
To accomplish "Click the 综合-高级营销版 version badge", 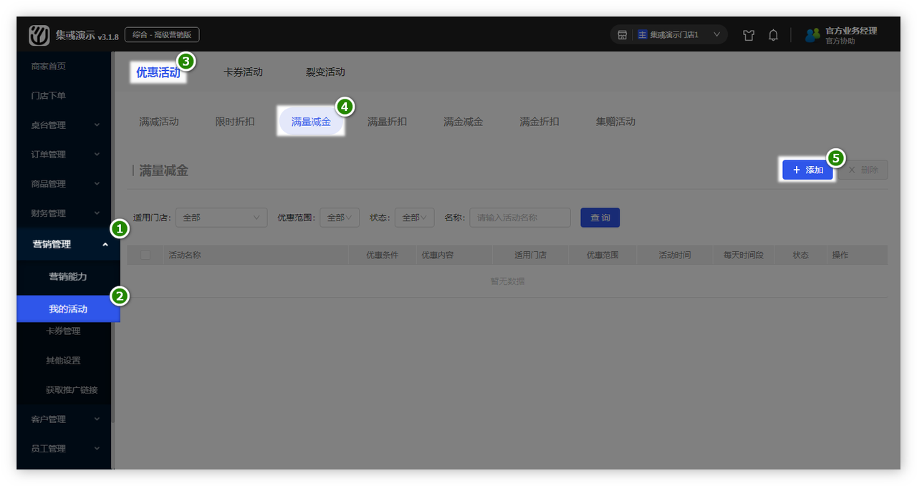I will [162, 34].
